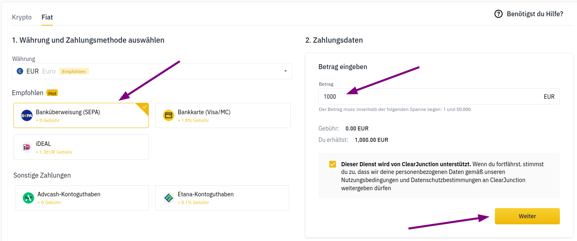This screenshot has width=577, height=241.
Task: Click the yellow bank card icon
Action: click(168, 115)
